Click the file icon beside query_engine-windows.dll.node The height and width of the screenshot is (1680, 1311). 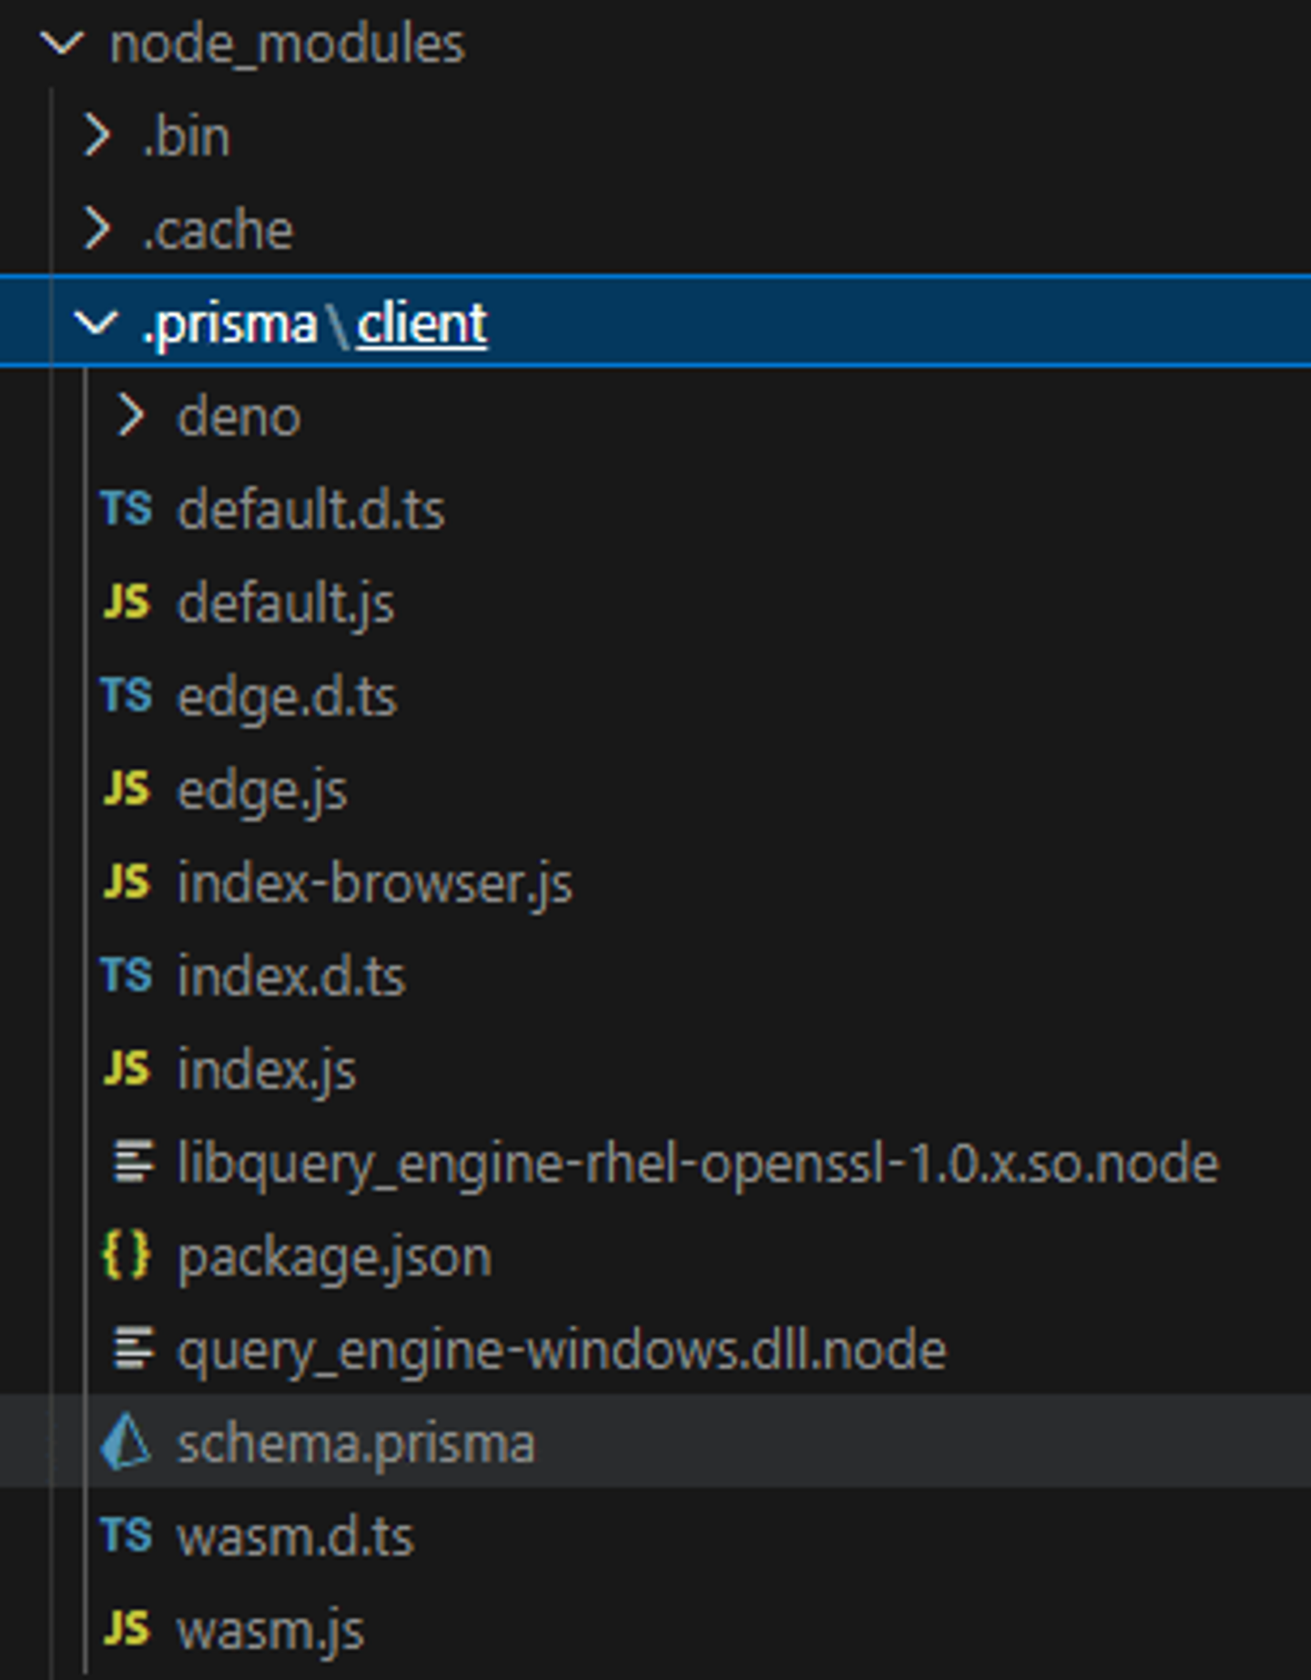click(x=133, y=1349)
